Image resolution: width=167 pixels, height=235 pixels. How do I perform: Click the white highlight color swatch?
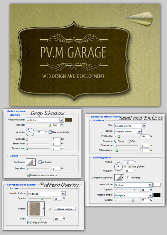point(157,185)
